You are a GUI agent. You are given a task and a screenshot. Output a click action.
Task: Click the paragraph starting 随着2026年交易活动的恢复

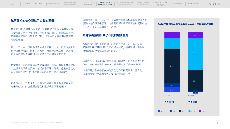coord(42,34)
